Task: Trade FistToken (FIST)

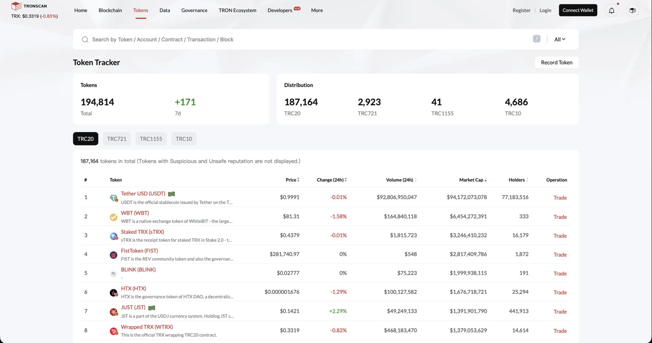Action: pyautogui.click(x=560, y=255)
